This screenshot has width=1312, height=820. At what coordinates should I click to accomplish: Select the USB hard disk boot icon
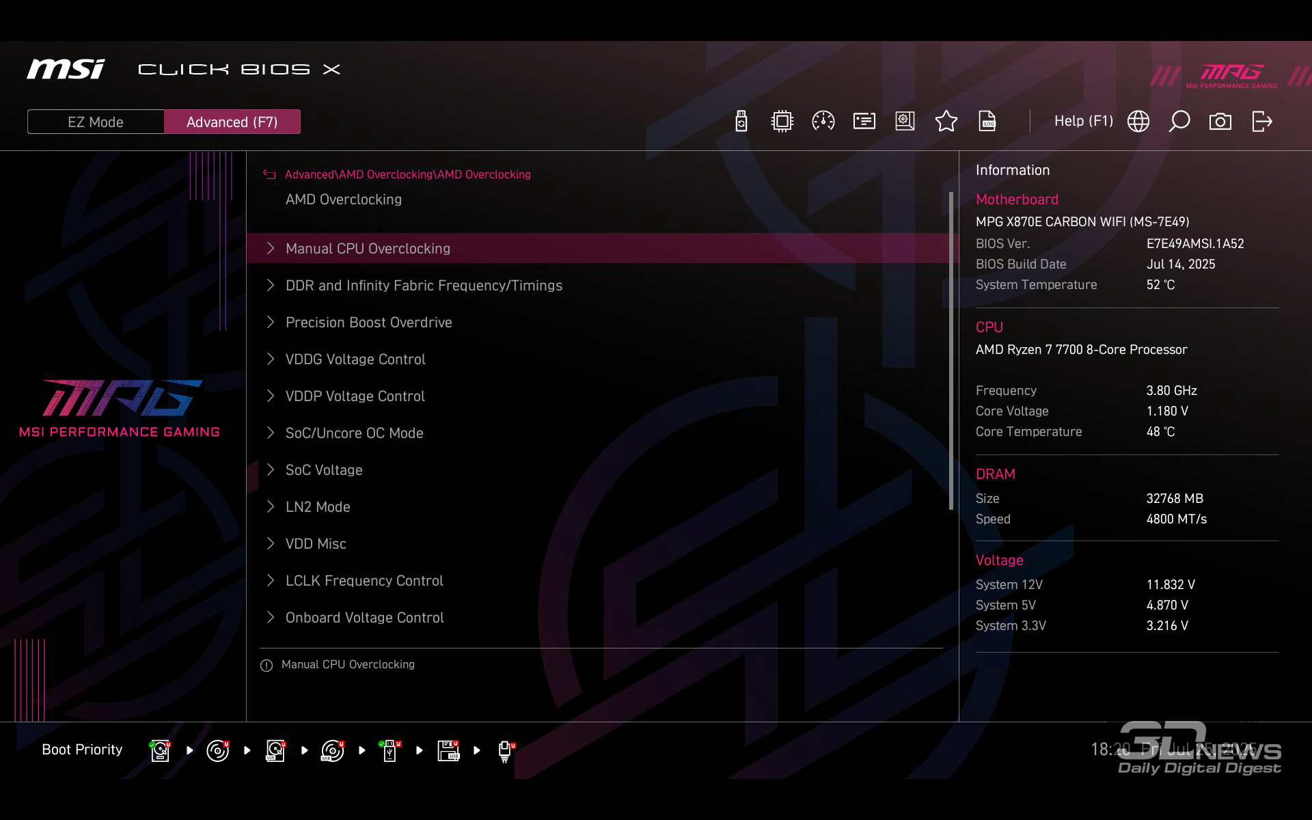[275, 750]
